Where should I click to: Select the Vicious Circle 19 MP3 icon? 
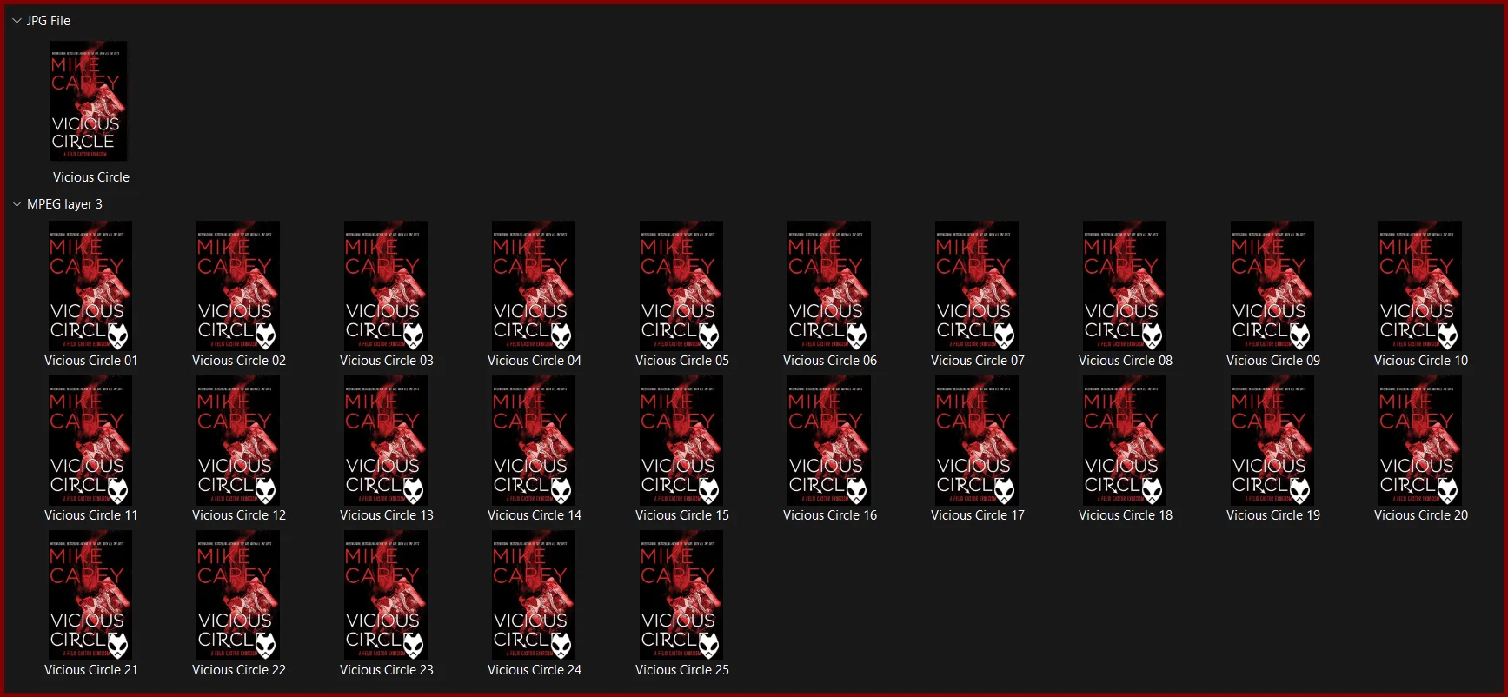pos(1272,441)
